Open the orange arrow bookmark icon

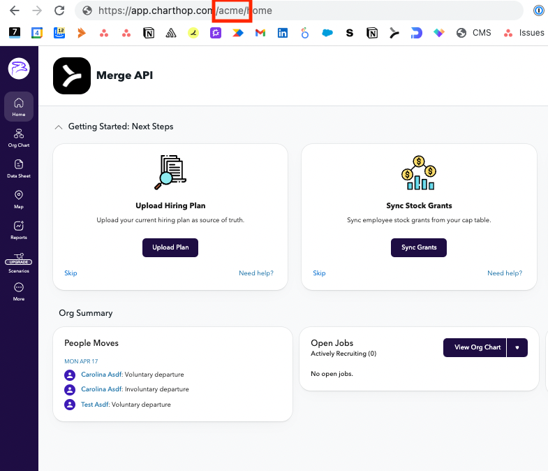coord(82,33)
